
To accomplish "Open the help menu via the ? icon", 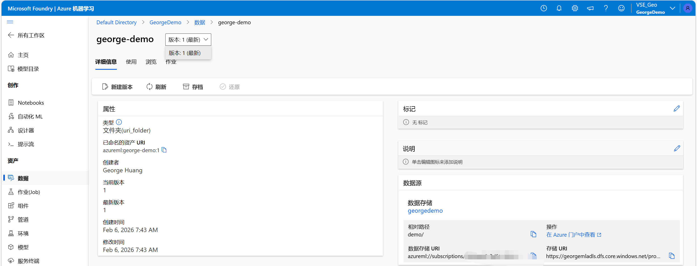I will pos(606,8).
